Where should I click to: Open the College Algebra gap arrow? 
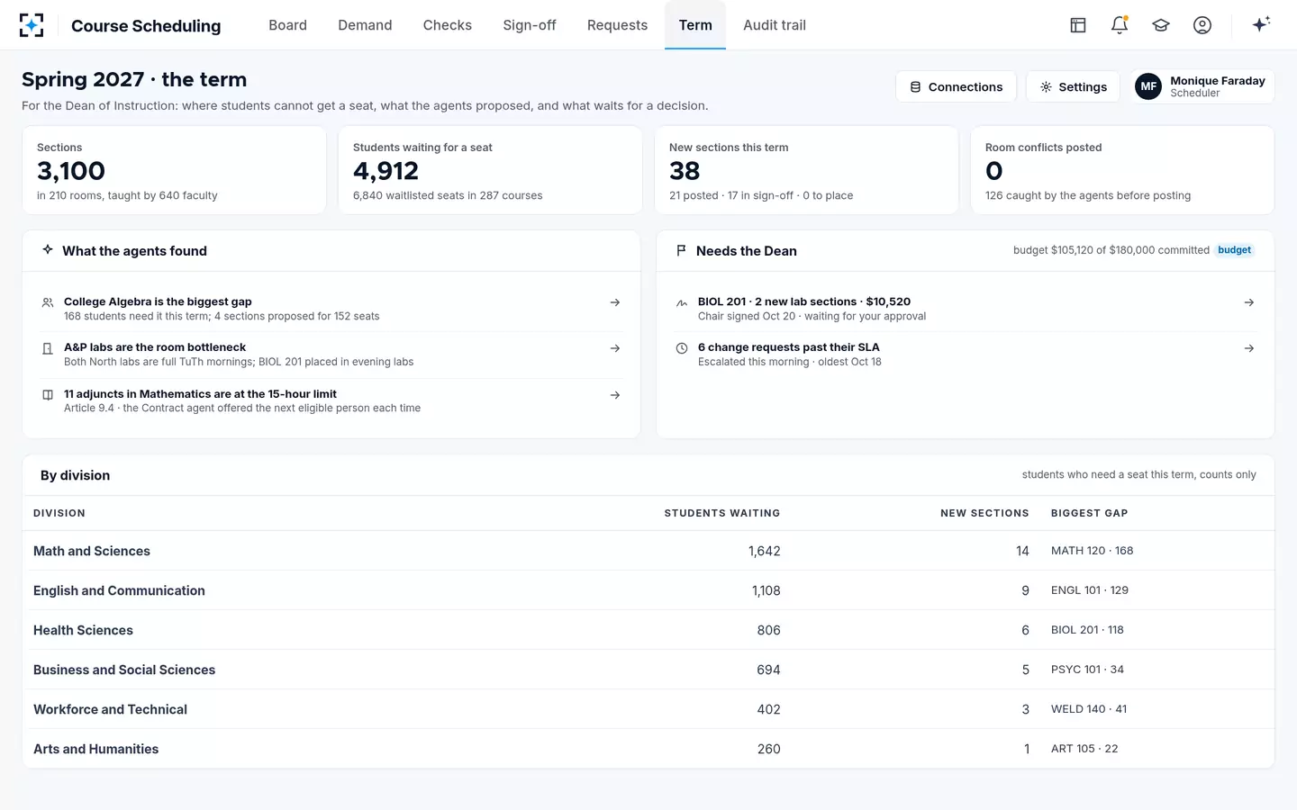coord(615,302)
